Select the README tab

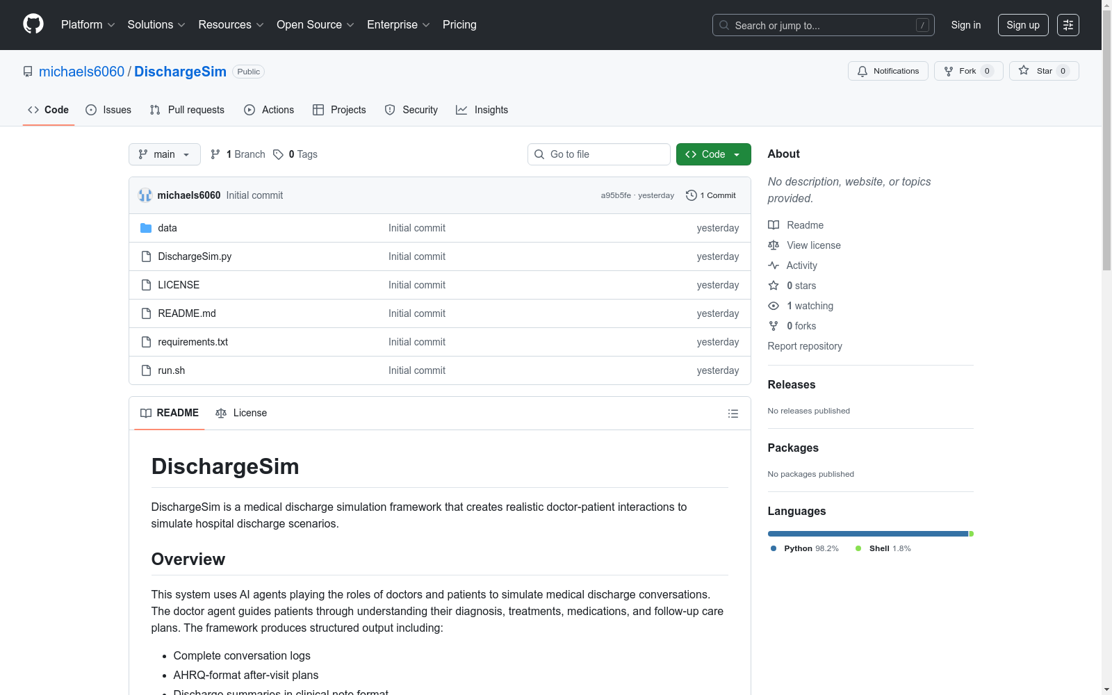(170, 413)
